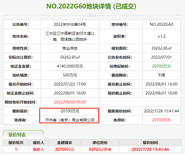
Task: Click the 报价人 column header
Action: click(x=38, y=143)
